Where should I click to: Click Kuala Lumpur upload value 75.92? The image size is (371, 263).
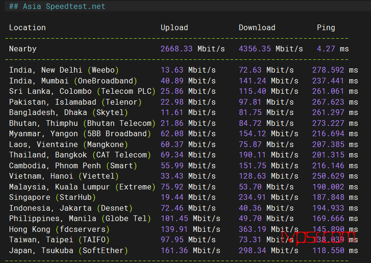pyautogui.click(x=172, y=187)
